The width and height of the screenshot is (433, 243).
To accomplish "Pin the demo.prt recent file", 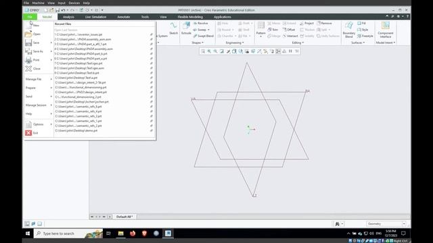I will (x=152, y=130).
